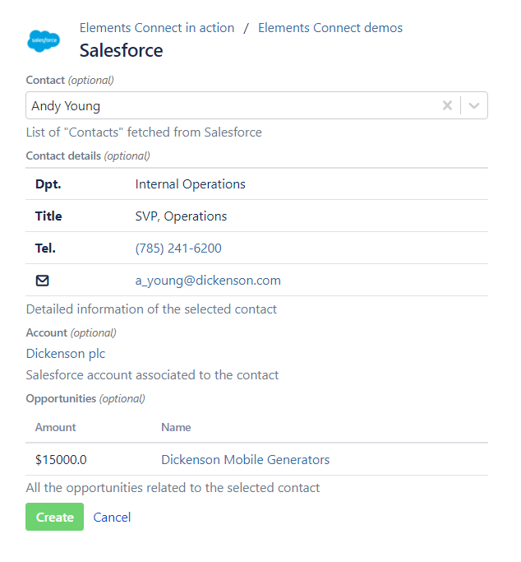Click the Internal Operations department value
This screenshot has height=562, width=521.
pyautogui.click(x=190, y=184)
